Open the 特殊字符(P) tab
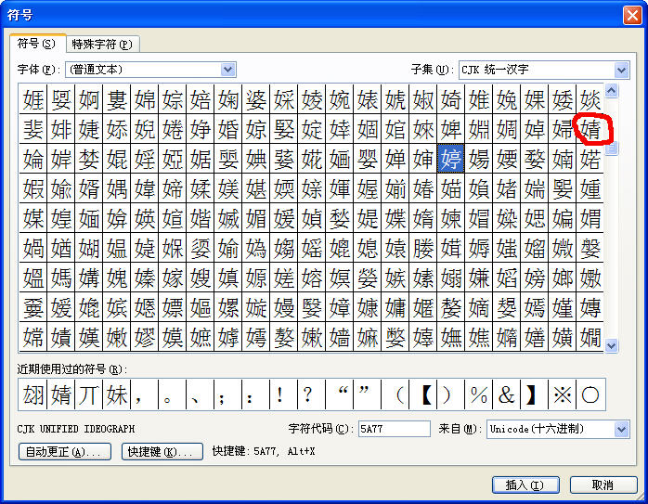The image size is (648, 504). click(x=102, y=44)
